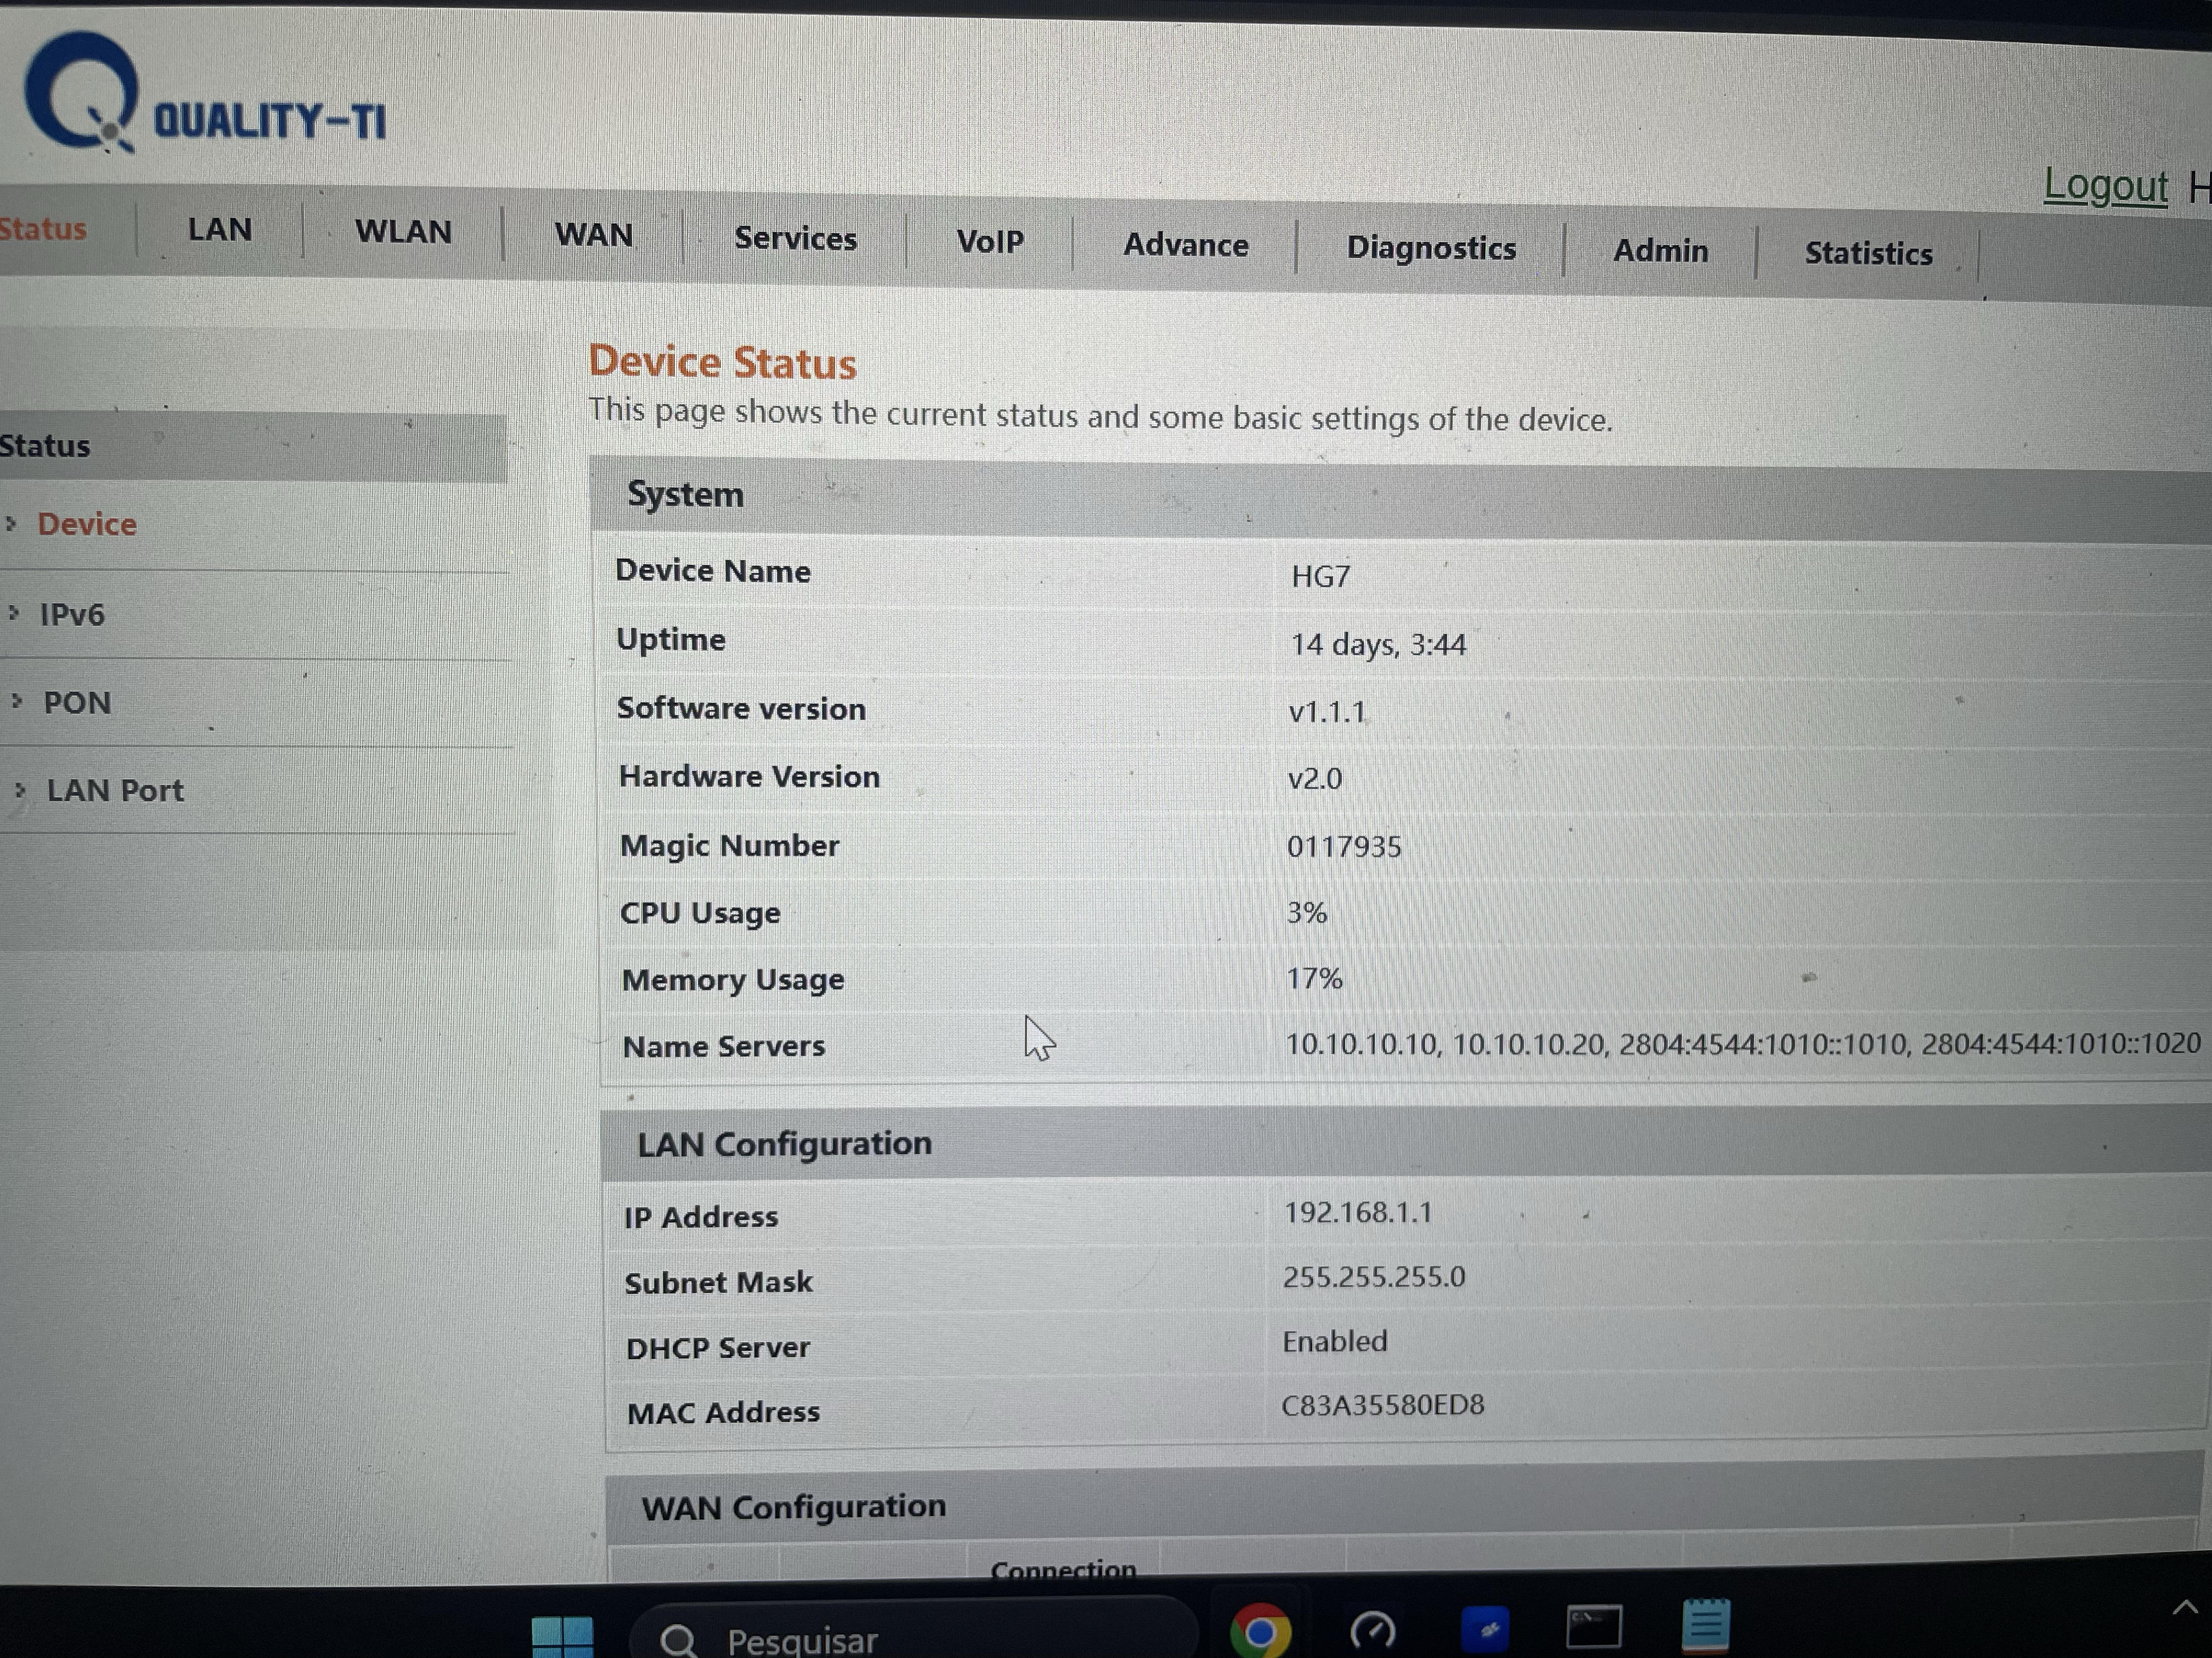Open the IPv6 status page
This screenshot has height=1658, width=2212.
tap(72, 615)
